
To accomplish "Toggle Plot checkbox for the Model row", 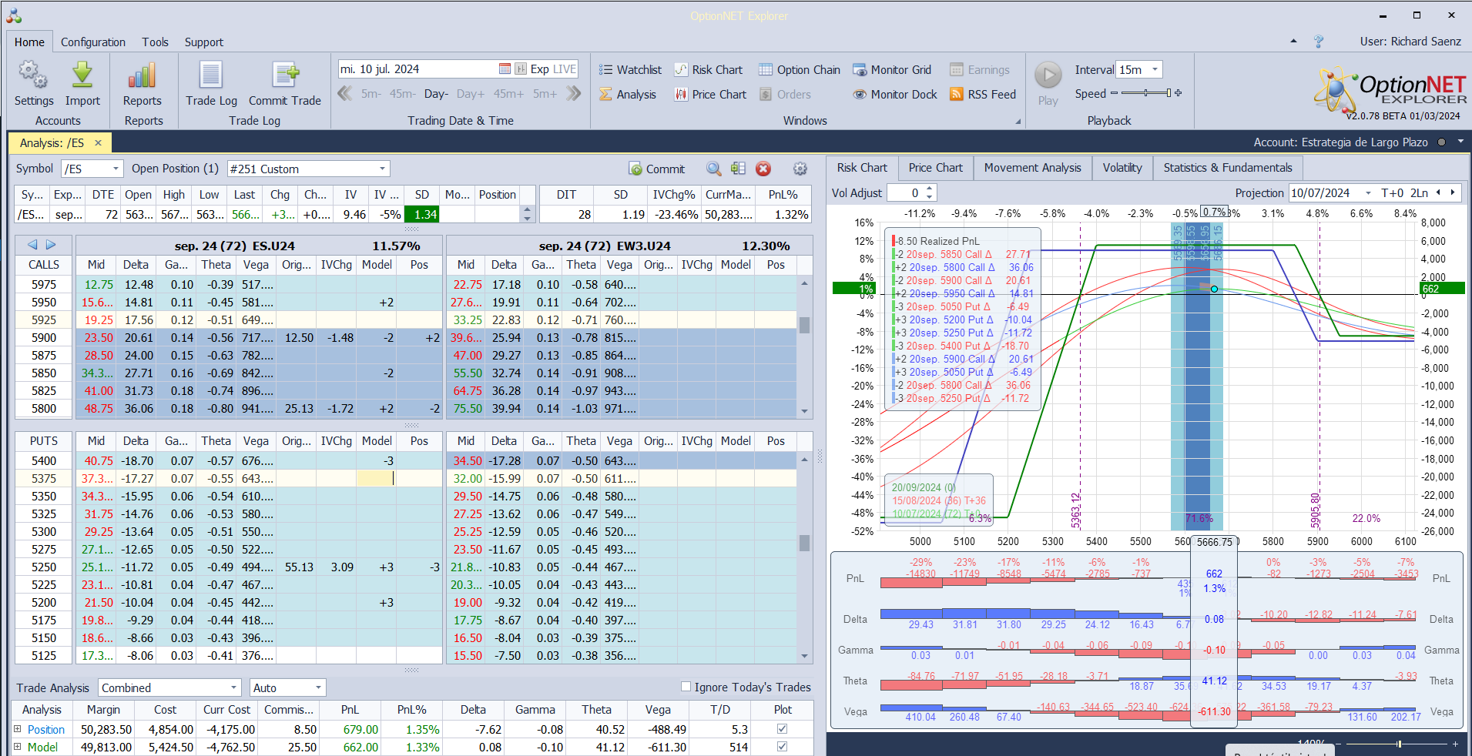I will (782, 747).
